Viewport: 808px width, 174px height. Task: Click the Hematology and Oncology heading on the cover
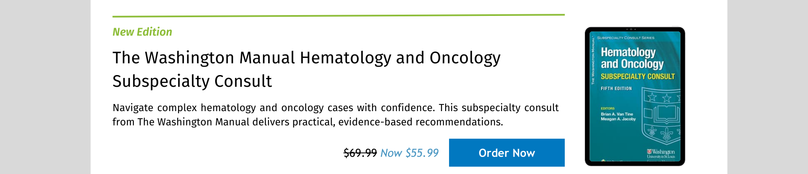632,58
